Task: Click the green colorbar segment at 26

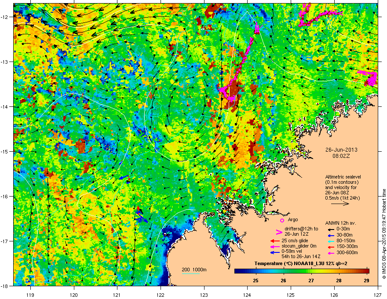Action: 284,271
